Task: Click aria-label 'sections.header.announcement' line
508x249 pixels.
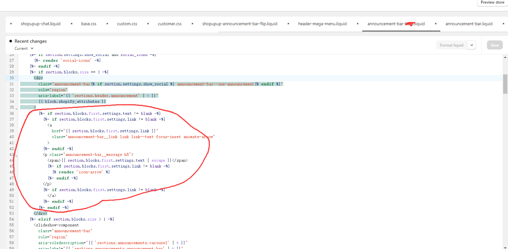Action: (98, 95)
